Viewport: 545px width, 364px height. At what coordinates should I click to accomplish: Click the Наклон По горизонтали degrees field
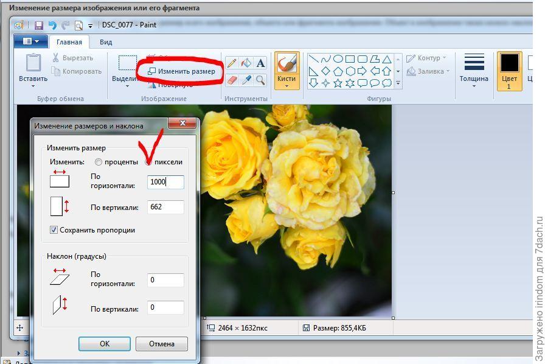pyautogui.click(x=165, y=280)
